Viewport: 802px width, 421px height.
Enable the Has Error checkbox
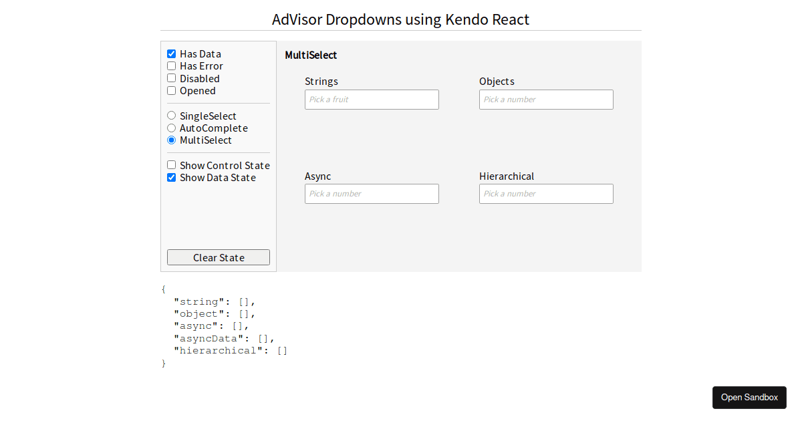point(171,65)
